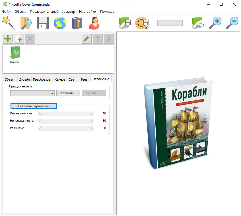Viewport: 241px width, 216px height.
Task: Open the magic wand wizard tool
Action: [9, 23]
